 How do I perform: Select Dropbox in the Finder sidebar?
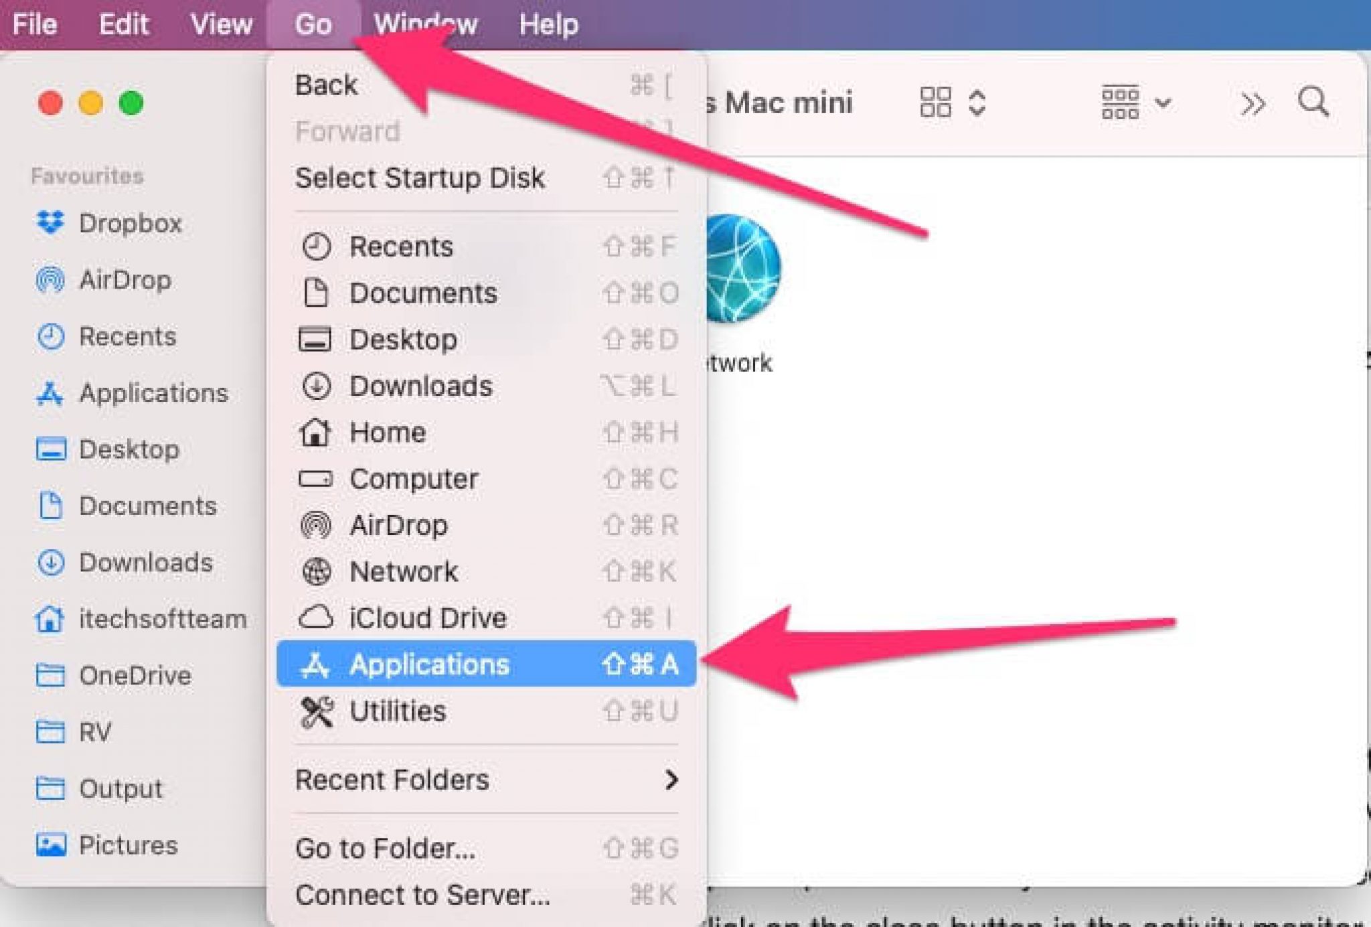point(131,224)
